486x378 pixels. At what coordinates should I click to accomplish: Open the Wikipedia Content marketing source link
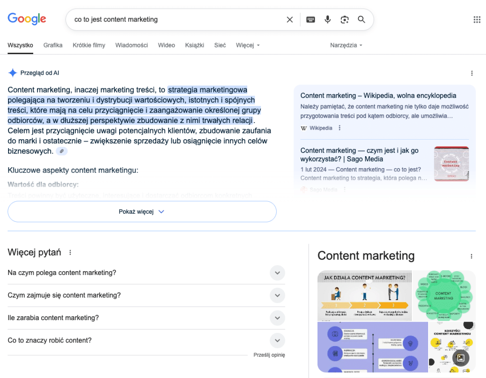click(x=378, y=95)
